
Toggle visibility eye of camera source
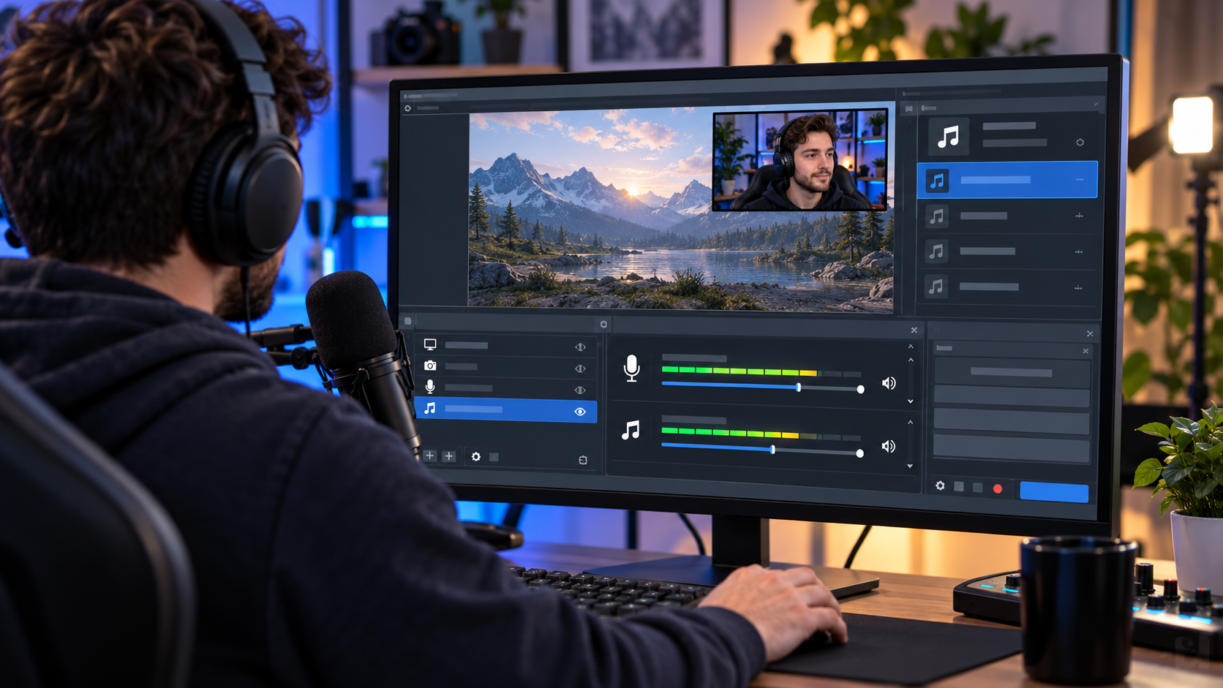580,368
